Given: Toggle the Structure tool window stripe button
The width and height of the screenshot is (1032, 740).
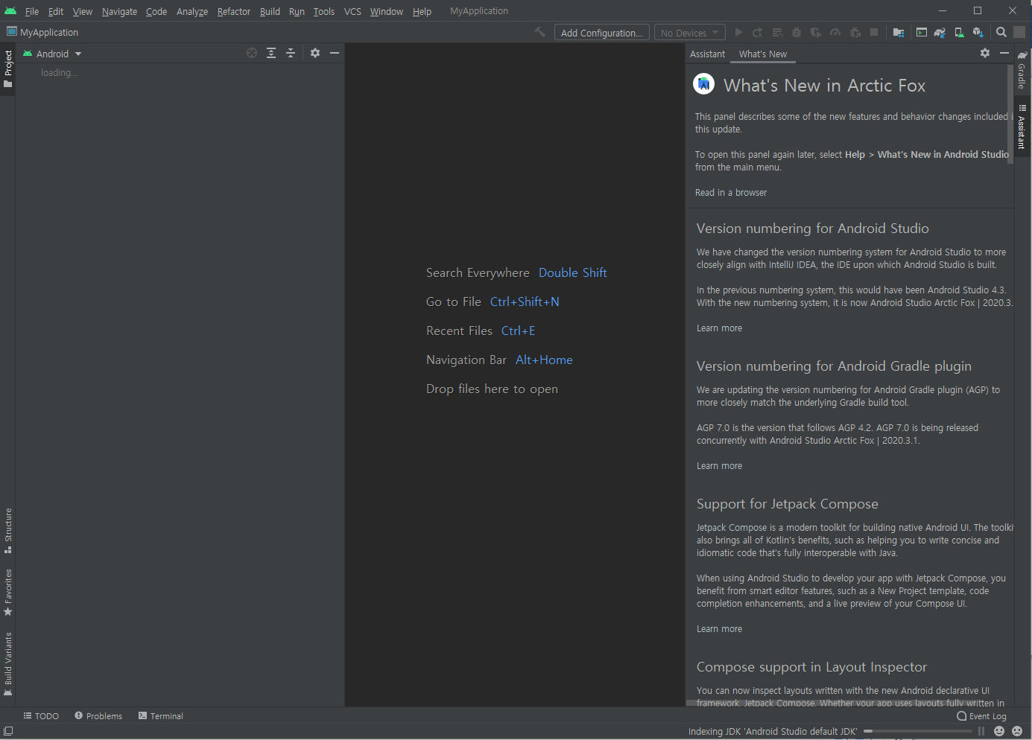Looking at the screenshot, I should pos(8,531).
